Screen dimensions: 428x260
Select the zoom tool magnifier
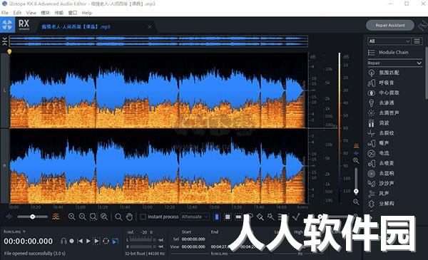tap(118, 217)
